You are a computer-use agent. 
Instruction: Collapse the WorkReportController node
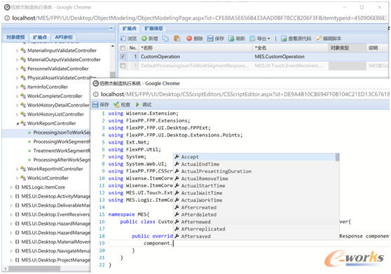tap(18, 123)
